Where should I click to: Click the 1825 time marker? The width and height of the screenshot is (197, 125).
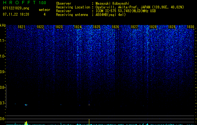[x=96, y=27]
